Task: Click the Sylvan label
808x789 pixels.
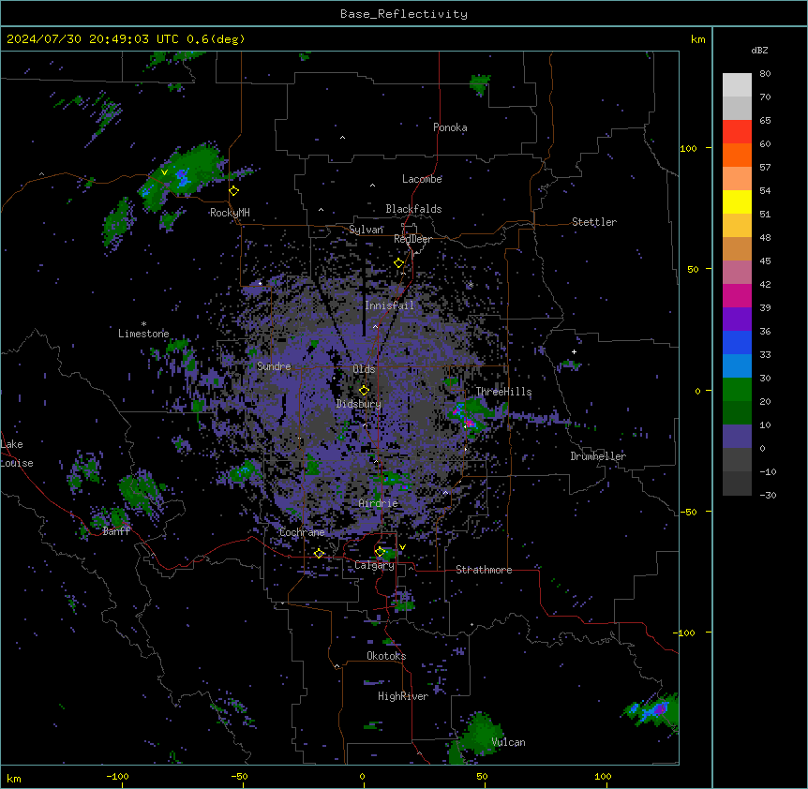Action: click(366, 230)
